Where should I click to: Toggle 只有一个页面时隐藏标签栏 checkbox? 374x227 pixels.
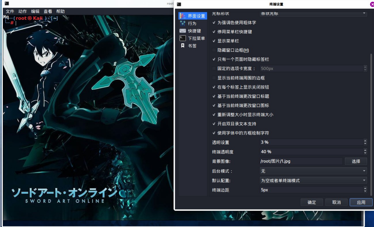214,59
